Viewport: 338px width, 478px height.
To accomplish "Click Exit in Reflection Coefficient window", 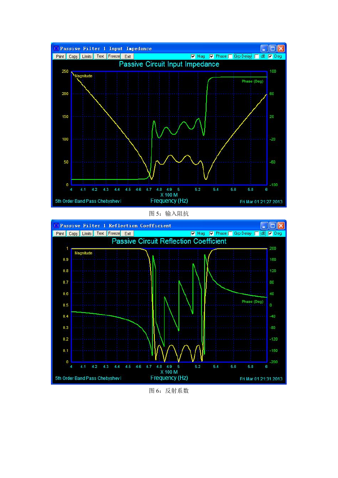I will coord(128,234).
